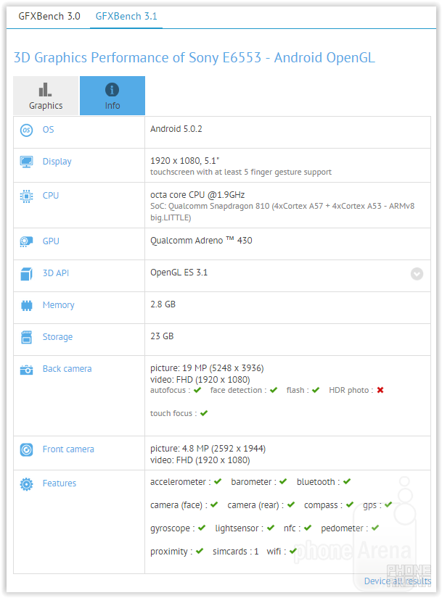Click the info circle icon
This screenshot has width=442, height=598.
(112, 90)
